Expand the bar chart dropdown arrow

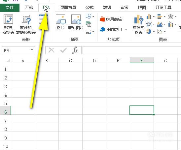coord(164,16)
